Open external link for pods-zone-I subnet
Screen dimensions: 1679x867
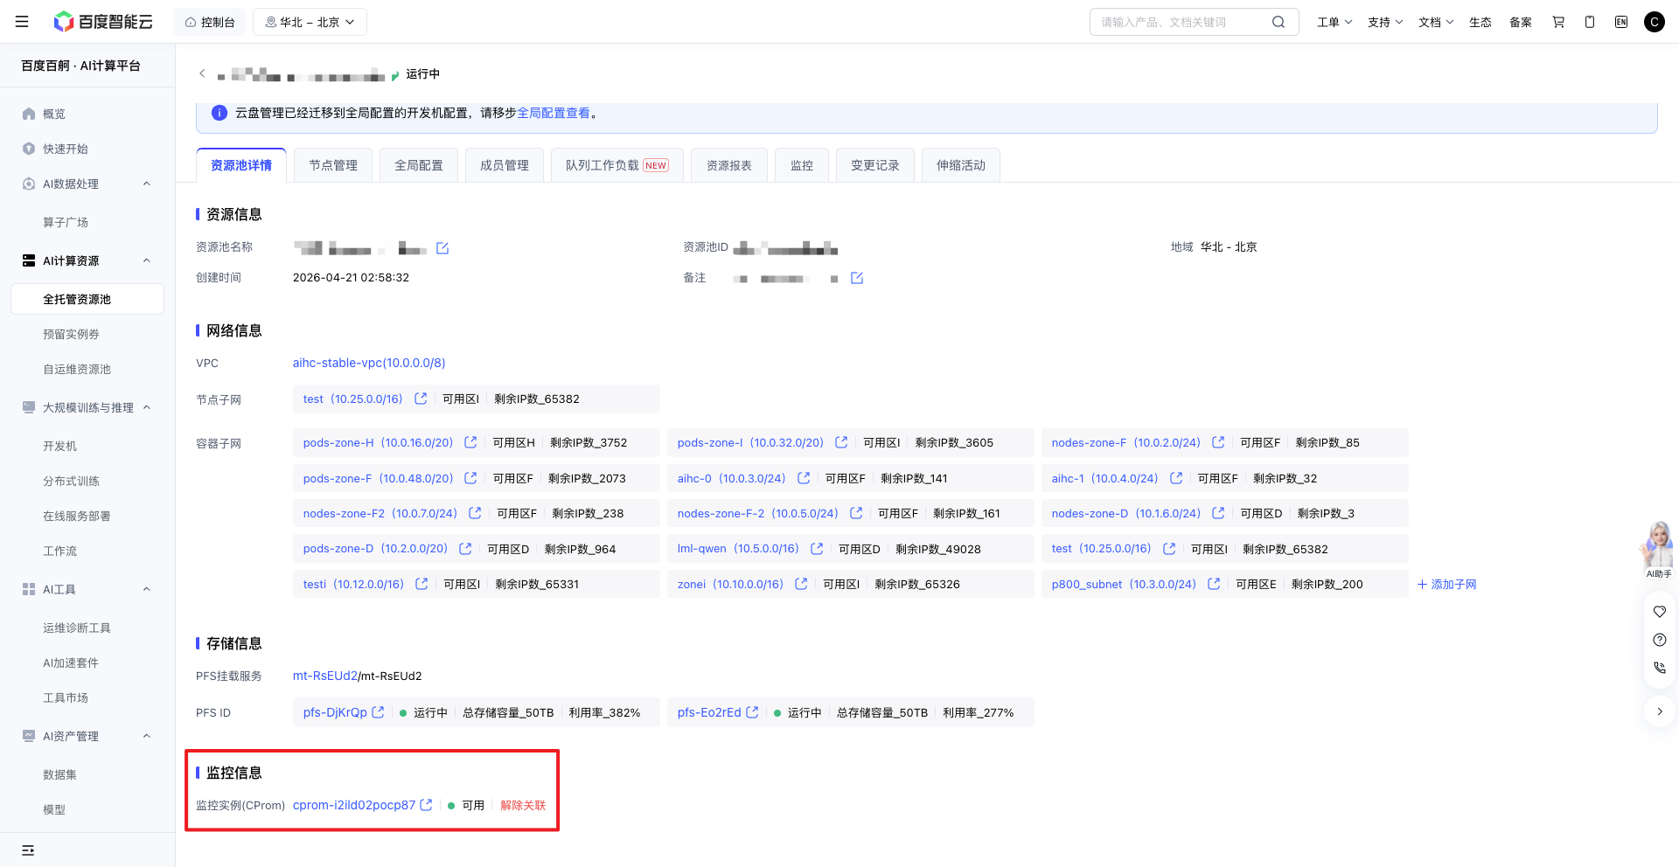coord(841,442)
